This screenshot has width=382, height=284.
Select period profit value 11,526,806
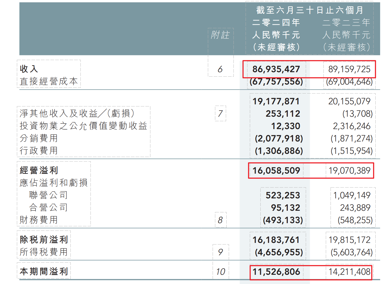coord(276,272)
